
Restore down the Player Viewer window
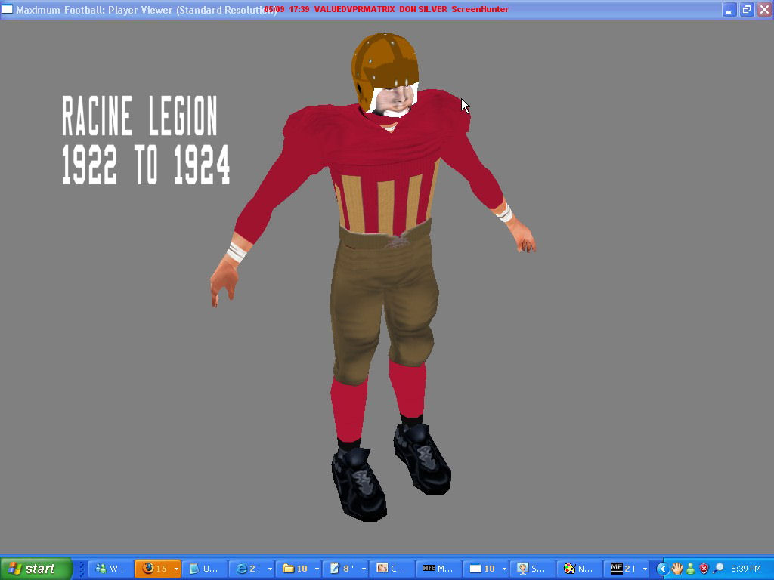pos(746,9)
